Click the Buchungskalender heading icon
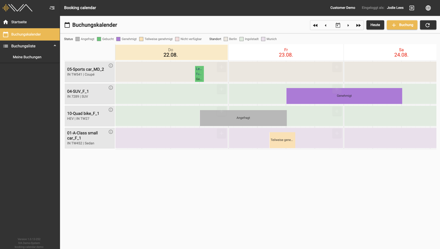The image size is (440, 249). (67, 25)
